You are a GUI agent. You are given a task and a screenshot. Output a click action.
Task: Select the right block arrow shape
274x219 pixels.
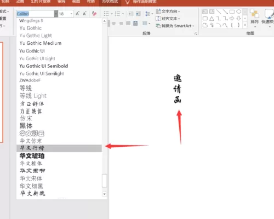[x=232, y=19]
